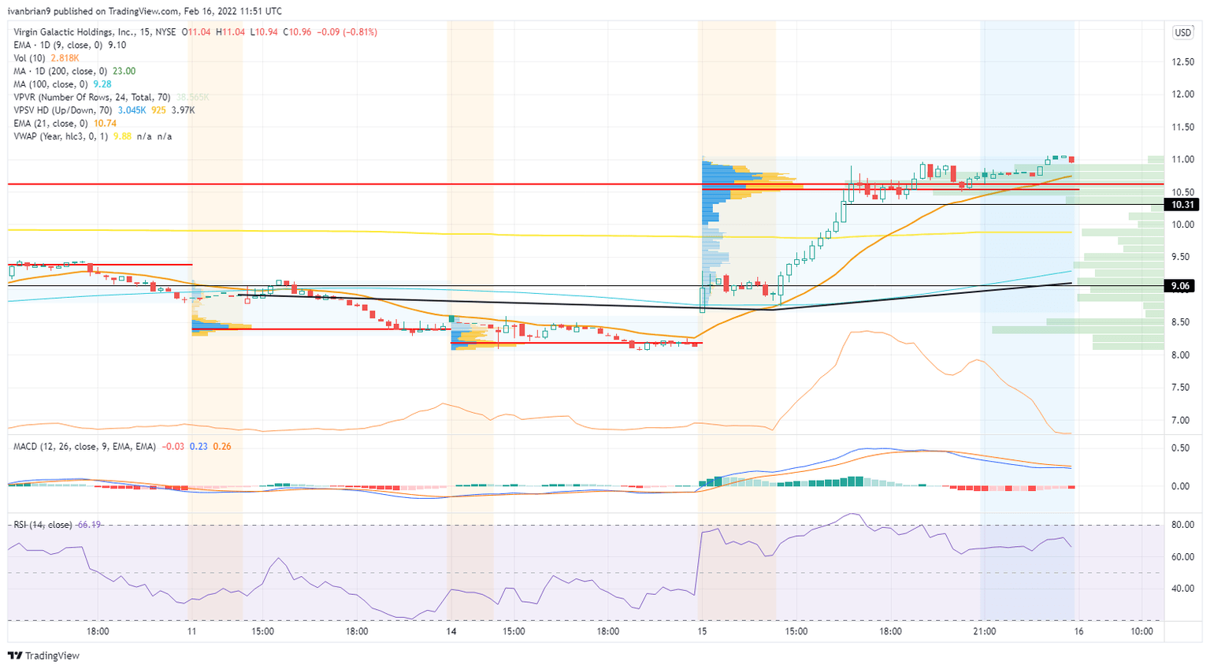
Task: Click the 11.00 price axis label
Action: 1182,159
